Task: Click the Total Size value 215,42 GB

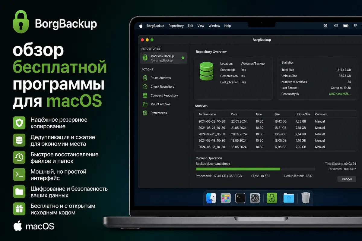Action: click(344, 70)
